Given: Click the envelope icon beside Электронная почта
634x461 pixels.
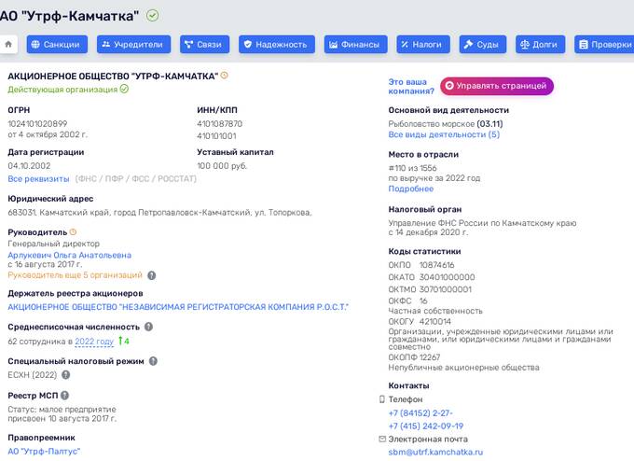Looking at the screenshot, I should click(382, 439).
